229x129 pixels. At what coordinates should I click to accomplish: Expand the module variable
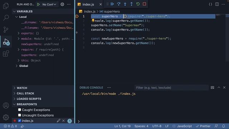[x=19, y=39]
